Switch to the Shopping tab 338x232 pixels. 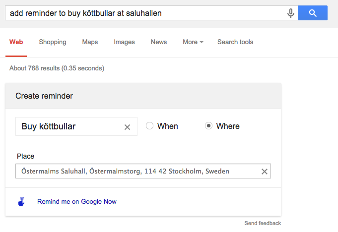pos(53,42)
